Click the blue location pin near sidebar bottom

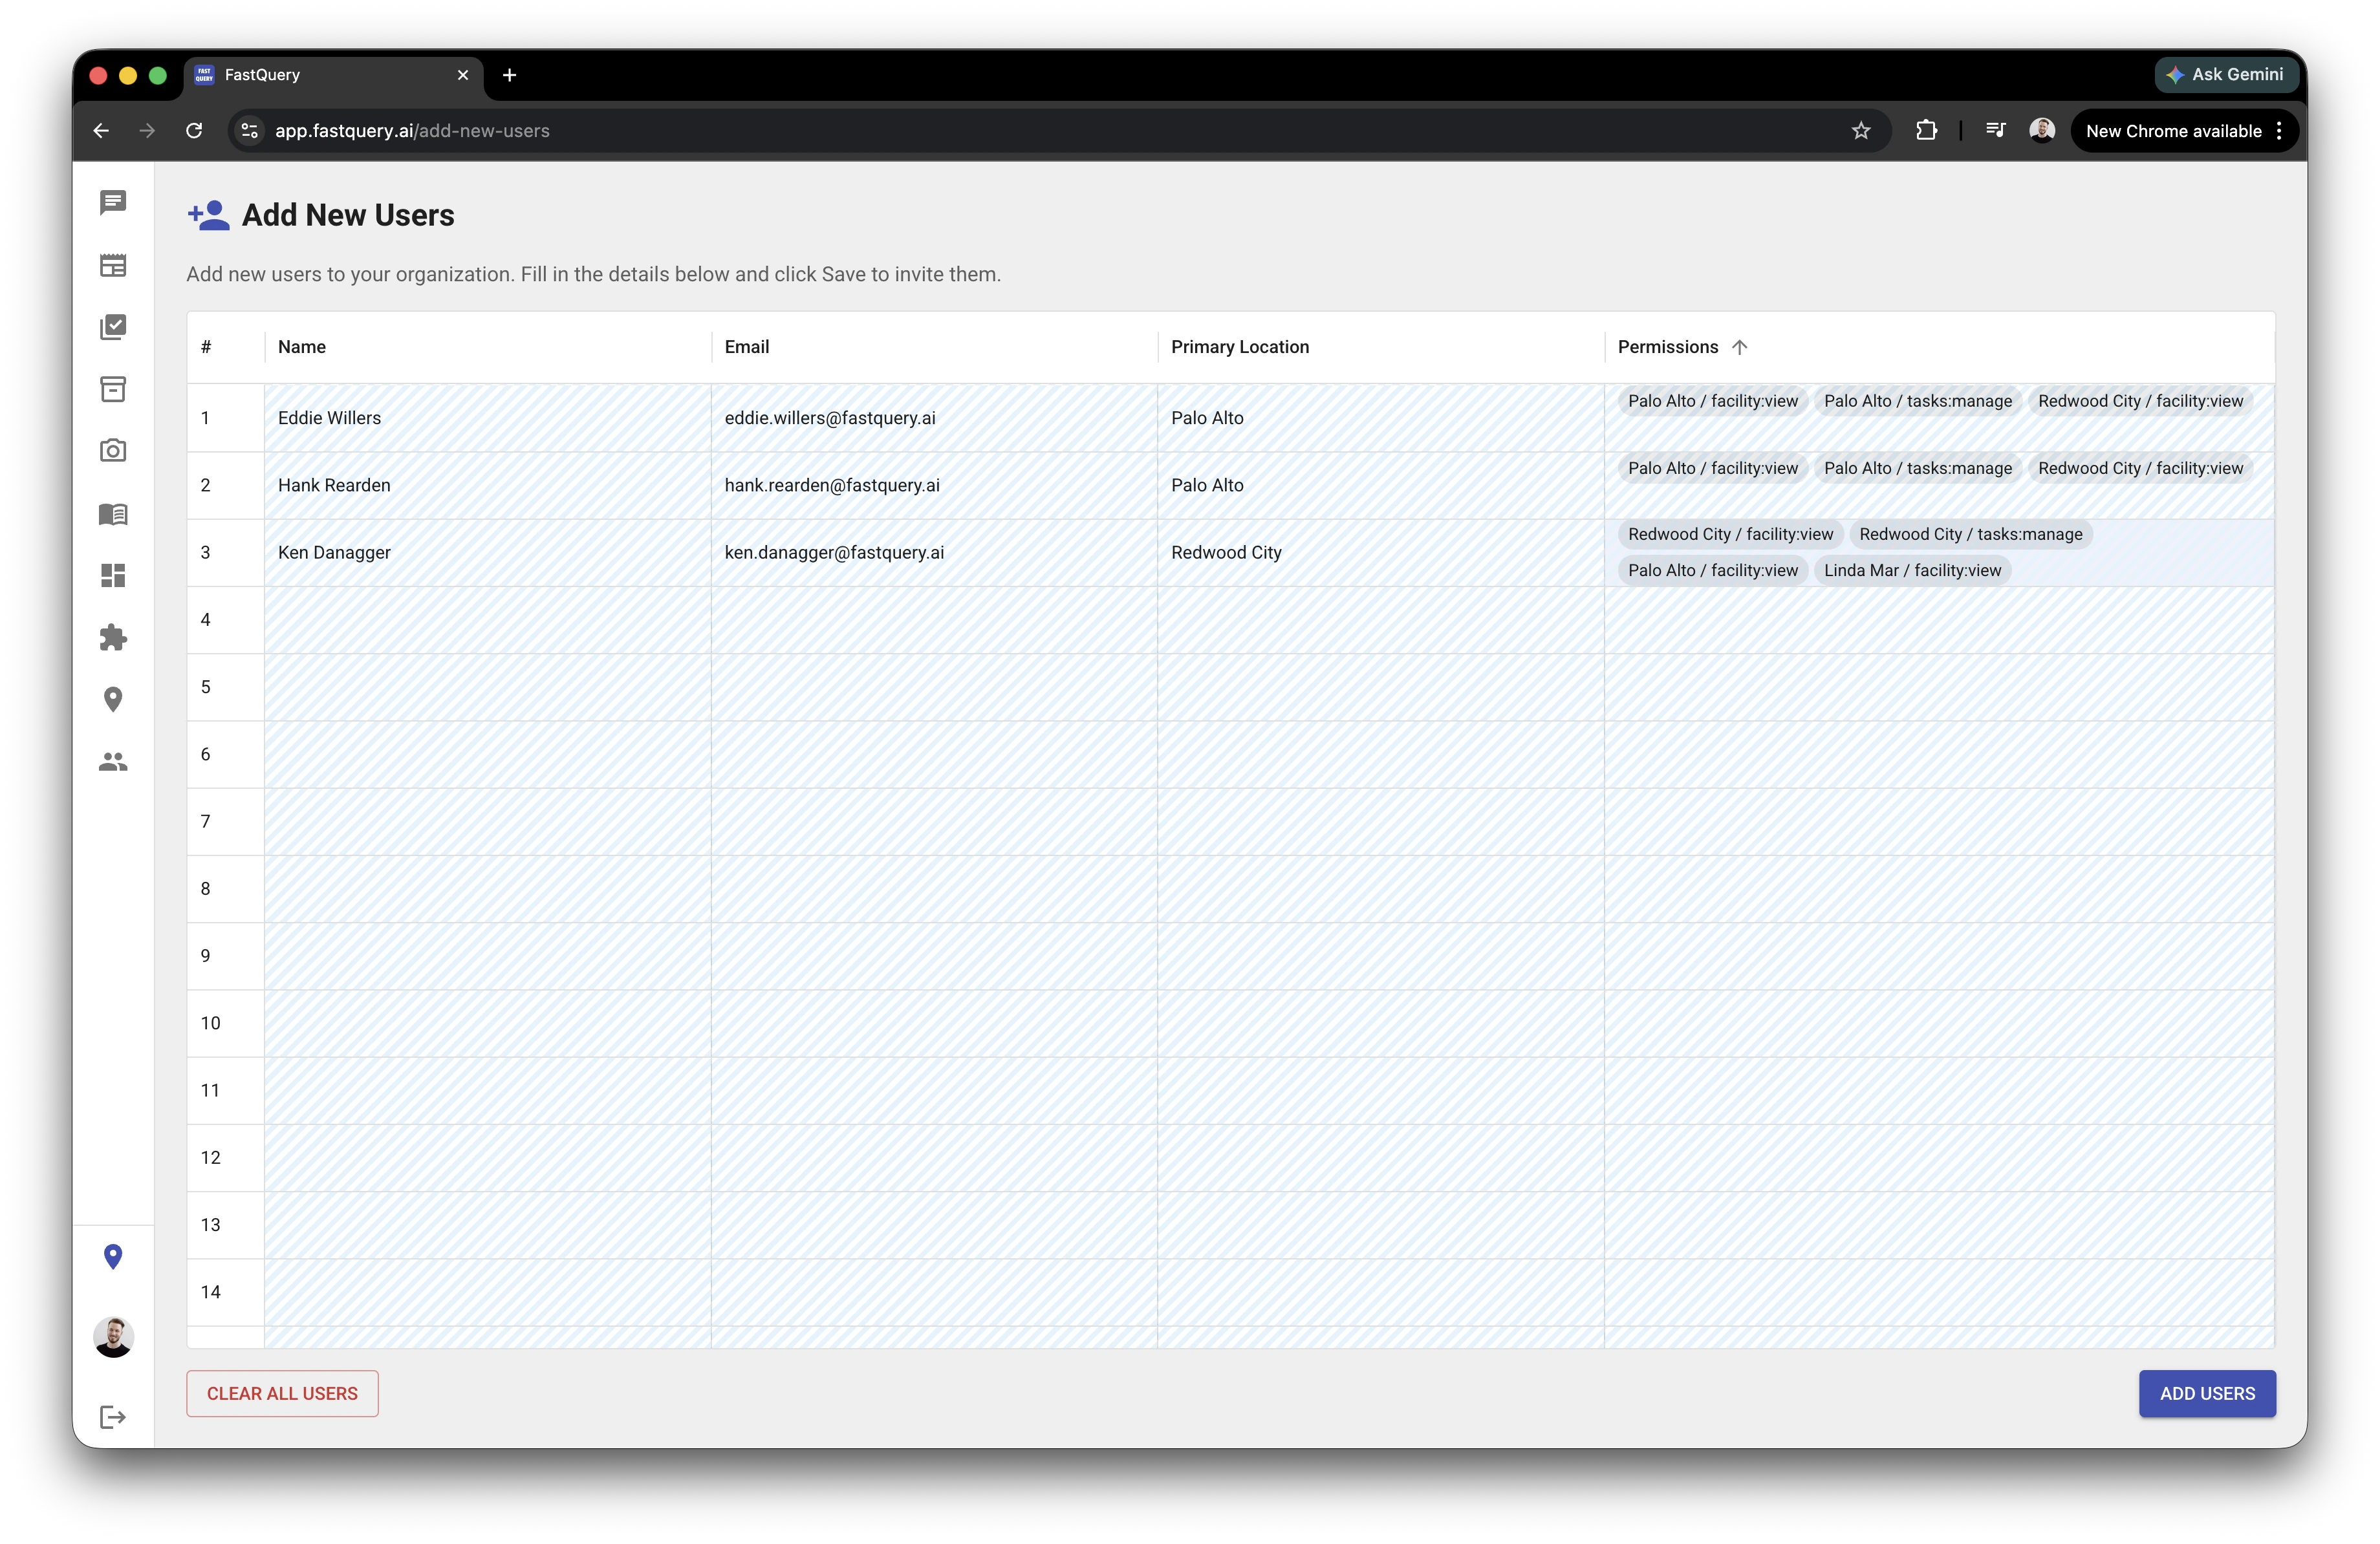(113, 1257)
